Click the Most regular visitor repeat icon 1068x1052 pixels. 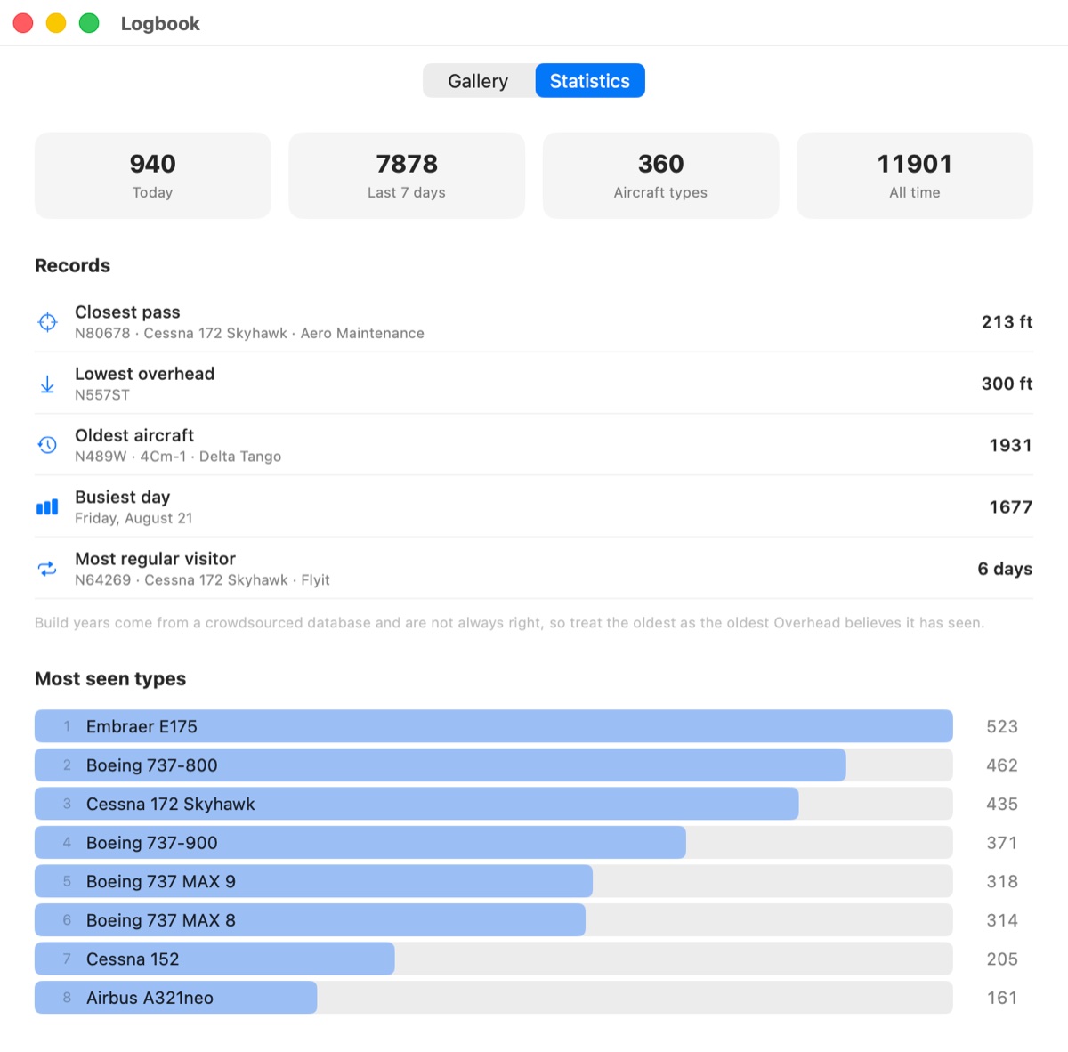(x=47, y=569)
